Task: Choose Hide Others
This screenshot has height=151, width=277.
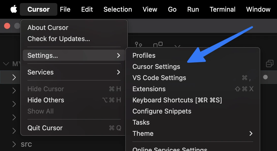Action: pyautogui.click(x=46, y=100)
